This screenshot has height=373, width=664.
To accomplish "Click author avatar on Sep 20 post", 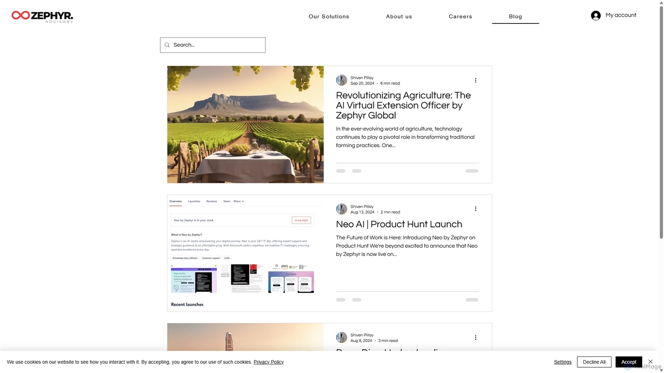I will click(x=341, y=80).
